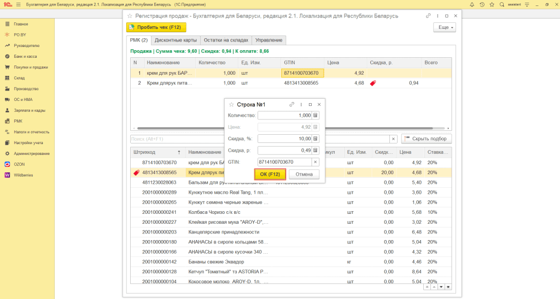
Task: Open the Остатки на складах tab
Action: tap(226, 40)
